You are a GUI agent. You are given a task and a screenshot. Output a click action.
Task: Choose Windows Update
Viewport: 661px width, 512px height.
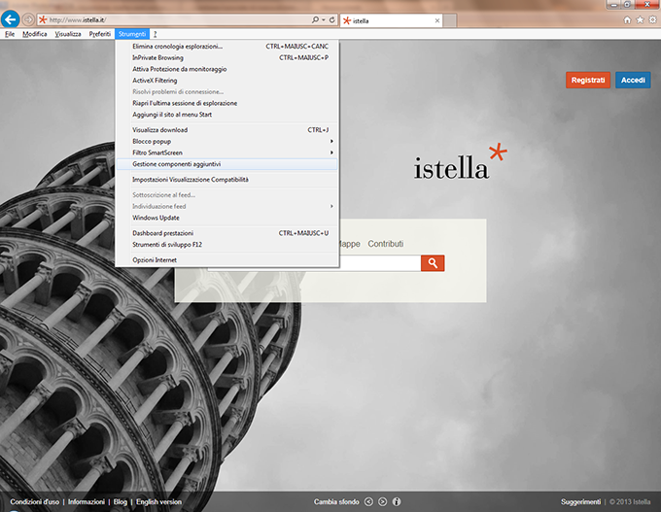226,218
